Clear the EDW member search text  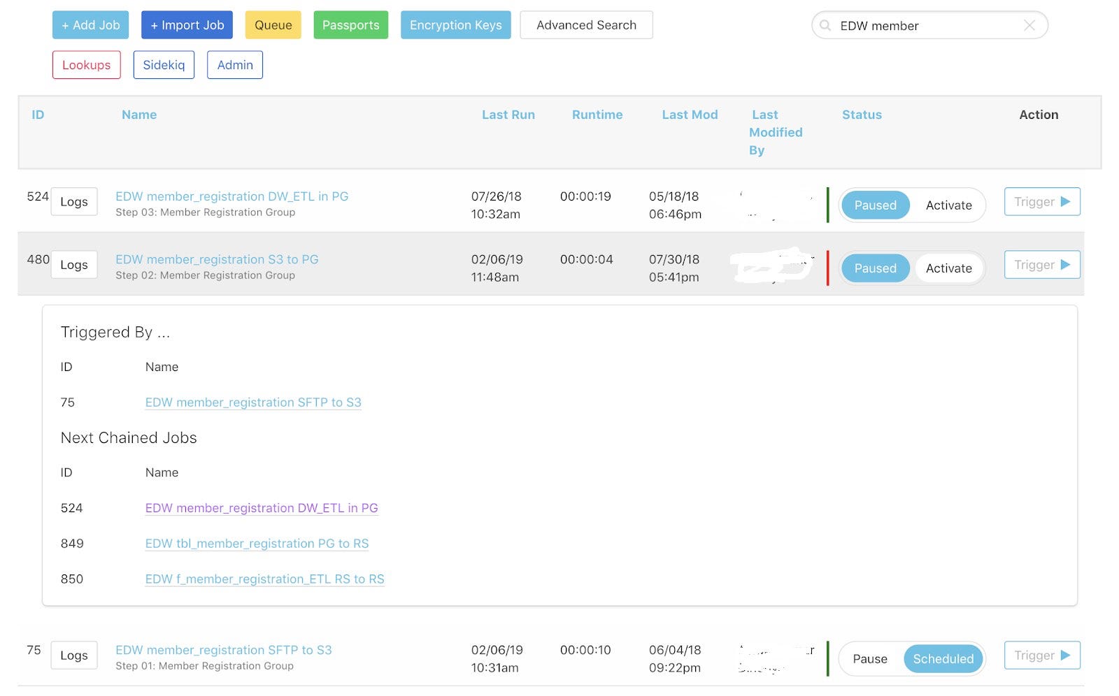tap(1029, 25)
